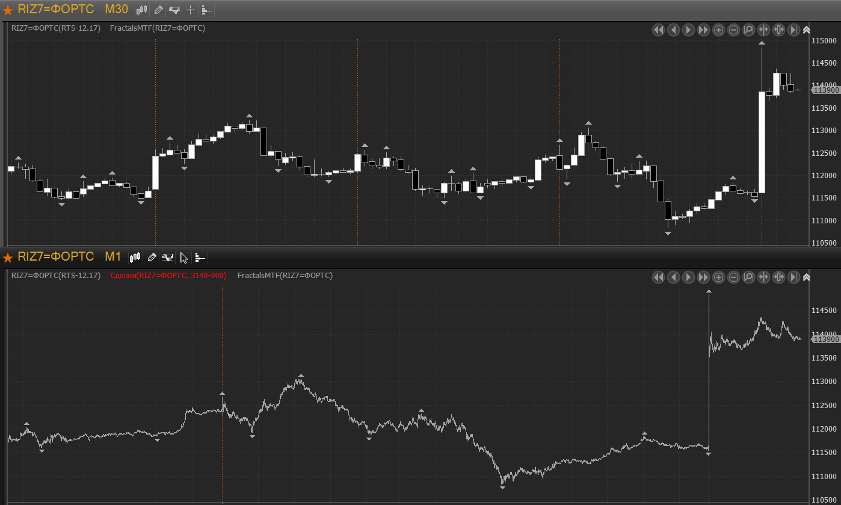The width and height of the screenshot is (841, 505).
Task: Click the RIZ7=ФОРТС symbol title in M1 panel
Action: point(56,257)
